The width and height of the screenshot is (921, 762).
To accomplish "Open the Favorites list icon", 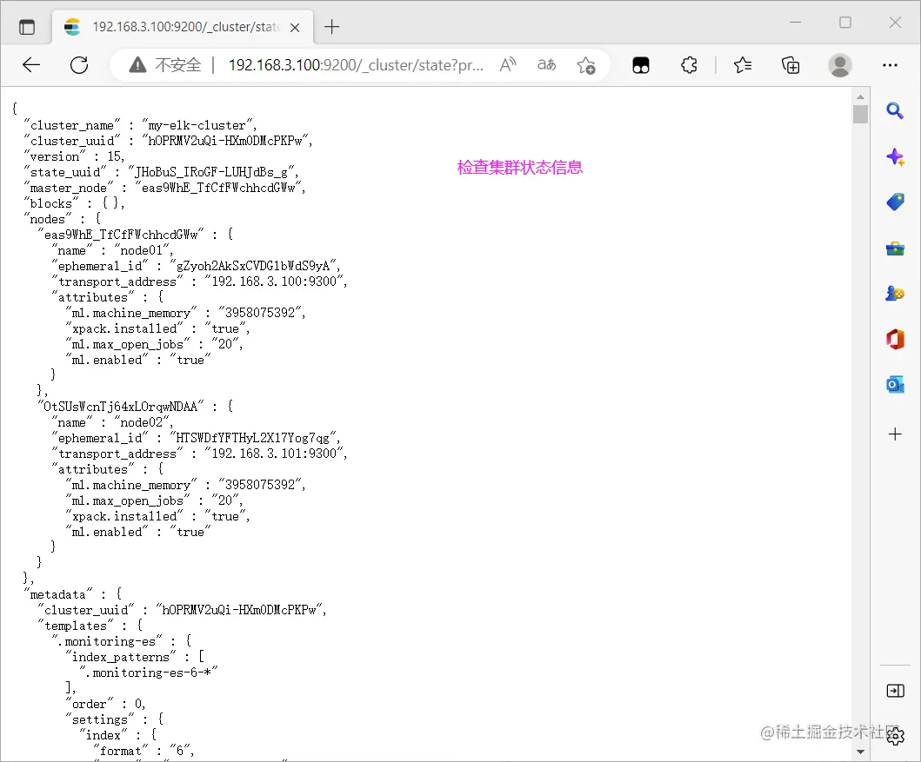I will point(743,64).
